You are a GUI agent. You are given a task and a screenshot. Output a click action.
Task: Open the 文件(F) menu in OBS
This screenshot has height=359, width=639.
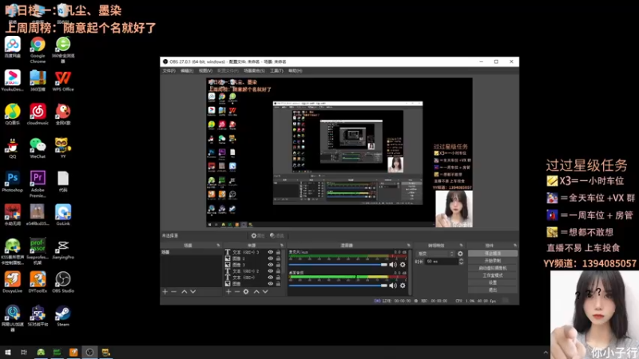(x=169, y=71)
